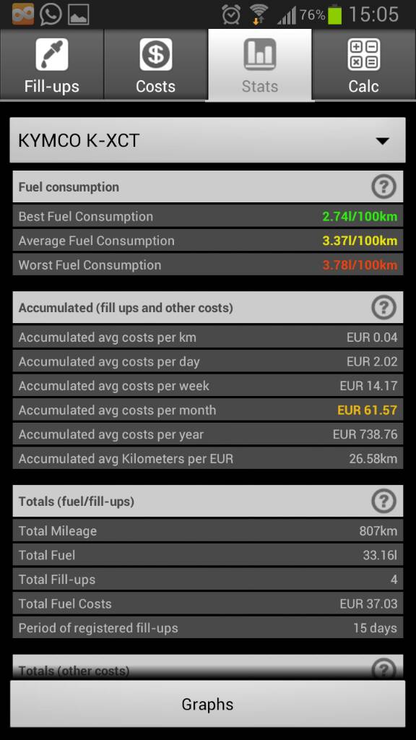Tap the Total Fuel Costs row
416x740 pixels.
pyautogui.click(x=207, y=603)
